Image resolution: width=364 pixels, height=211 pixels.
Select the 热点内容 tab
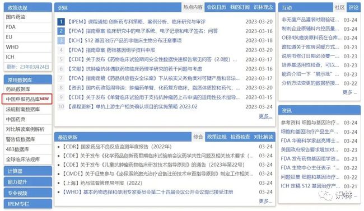(193, 7)
